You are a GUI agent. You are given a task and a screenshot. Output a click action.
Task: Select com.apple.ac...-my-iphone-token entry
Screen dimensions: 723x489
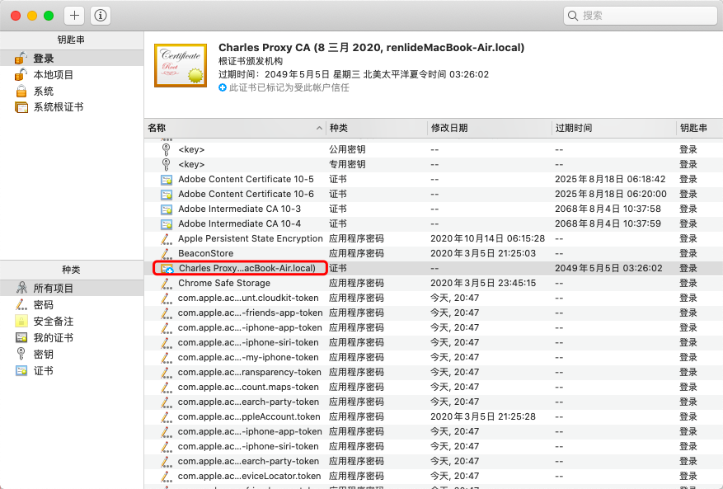click(248, 357)
